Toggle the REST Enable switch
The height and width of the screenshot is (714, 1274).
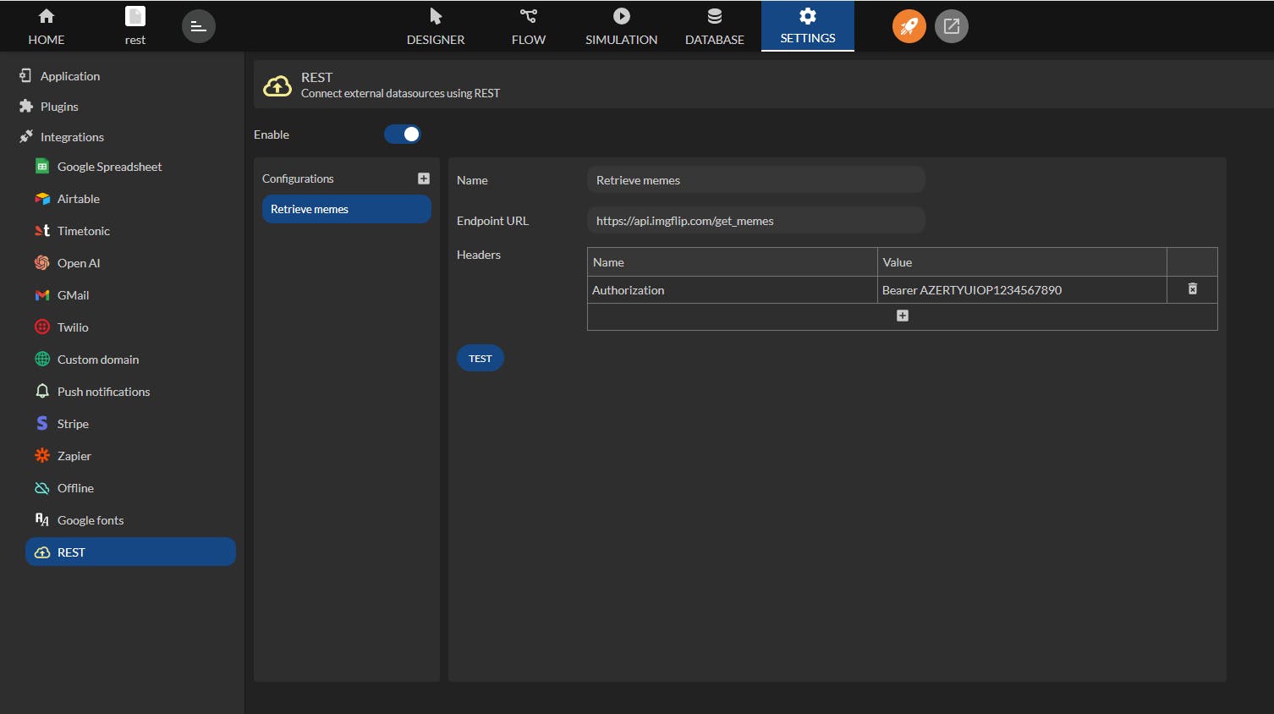pos(403,135)
